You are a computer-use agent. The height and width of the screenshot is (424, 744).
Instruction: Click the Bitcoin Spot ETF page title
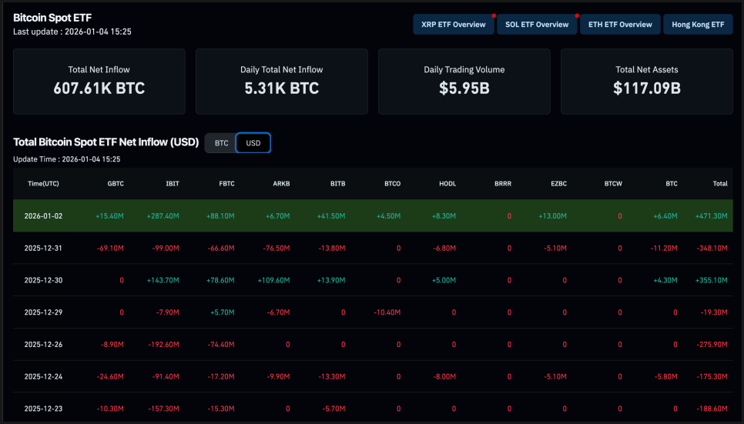point(52,17)
